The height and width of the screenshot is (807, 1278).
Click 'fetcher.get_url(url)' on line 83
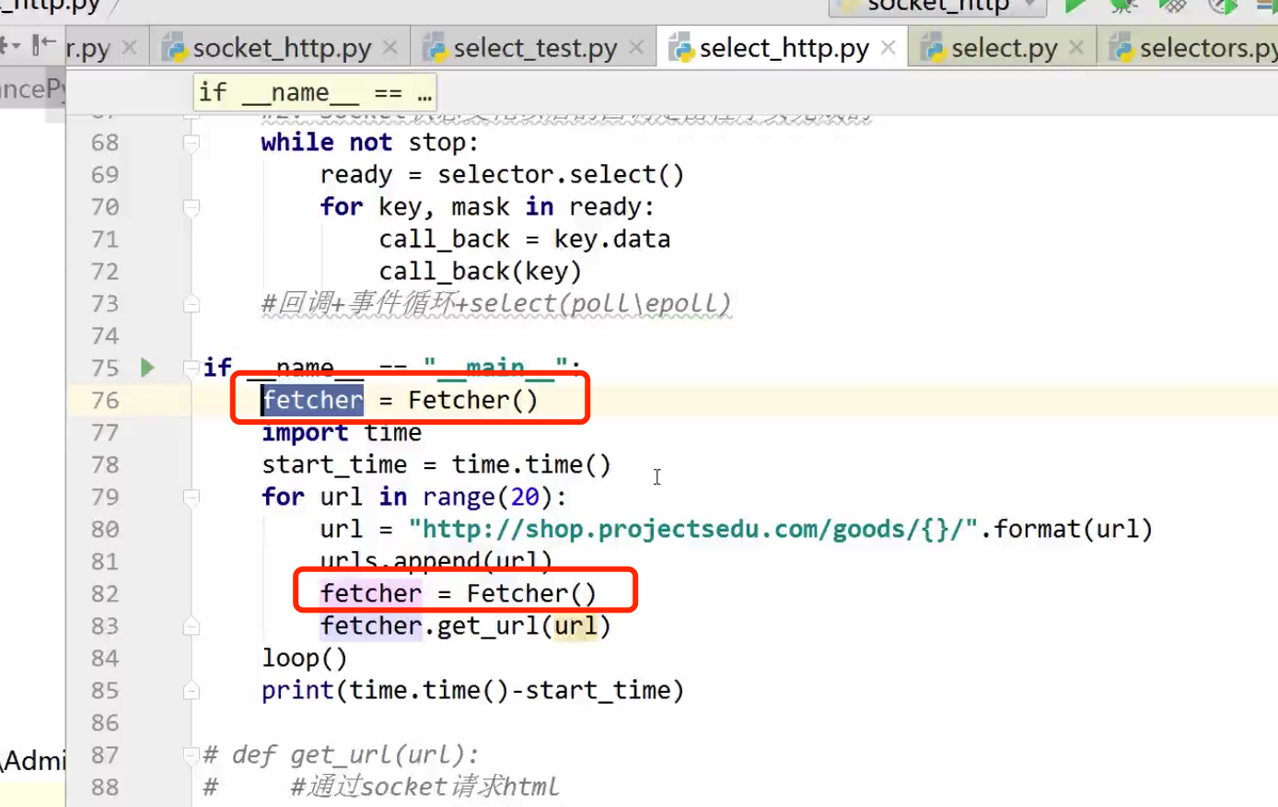(465, 626)
